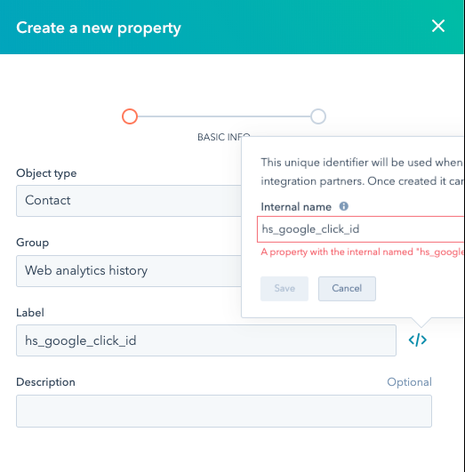
Task: Click the 'Group' field label
Action: (x=33, y=243)
